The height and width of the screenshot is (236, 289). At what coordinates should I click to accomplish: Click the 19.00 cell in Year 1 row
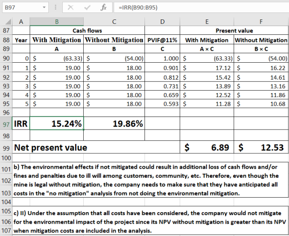[57, 68]
